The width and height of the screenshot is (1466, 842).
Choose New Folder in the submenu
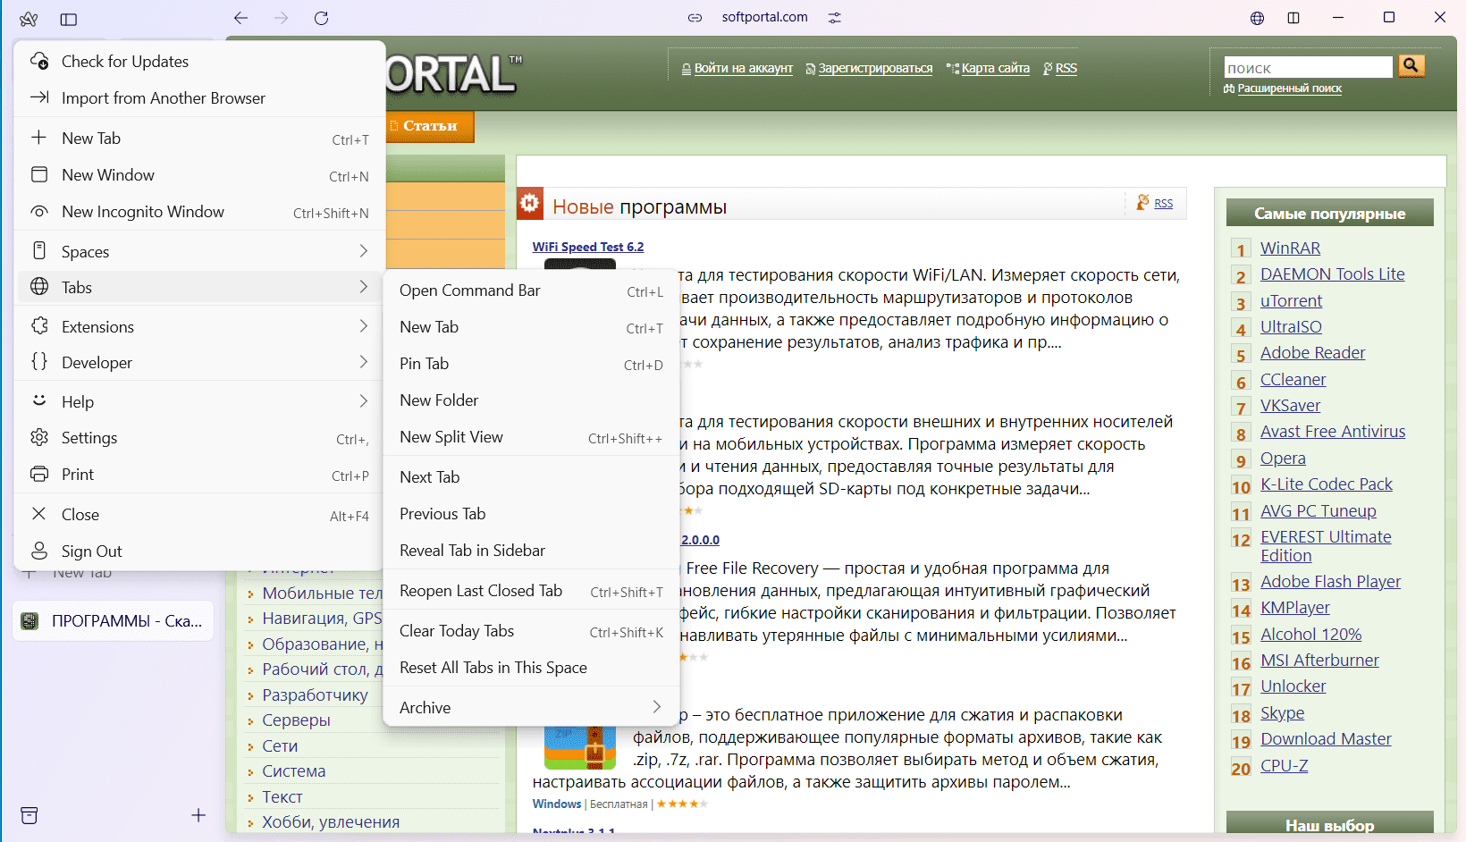531,400
